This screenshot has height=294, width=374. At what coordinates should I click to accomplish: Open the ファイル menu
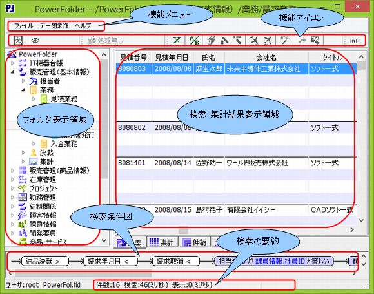pyautogui.click(x=23, y=26)
